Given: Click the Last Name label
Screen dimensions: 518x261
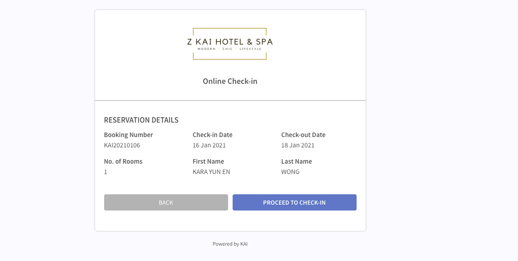Looking at the screenshot, I should (297, 161).
